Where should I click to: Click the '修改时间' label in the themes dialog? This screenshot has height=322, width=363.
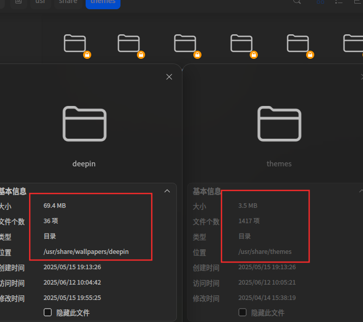(x=206, y=298)
